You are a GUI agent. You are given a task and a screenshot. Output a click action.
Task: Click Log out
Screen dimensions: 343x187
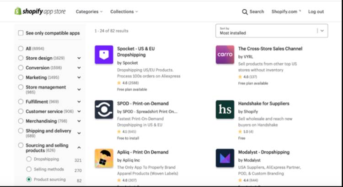[x=316, y=11]
